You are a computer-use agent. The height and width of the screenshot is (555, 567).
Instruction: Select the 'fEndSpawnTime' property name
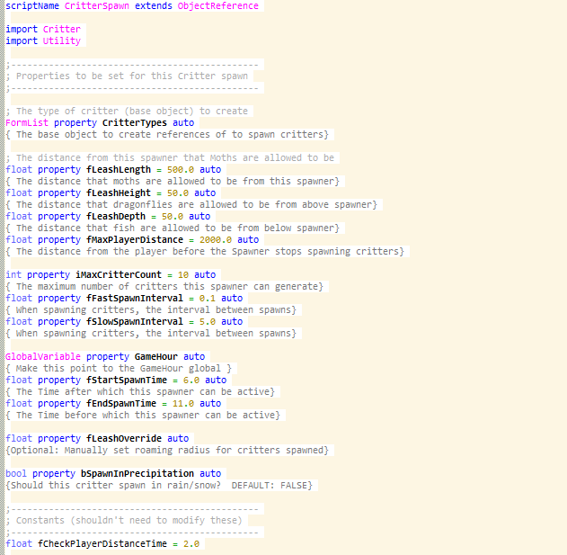coord(121,403)
